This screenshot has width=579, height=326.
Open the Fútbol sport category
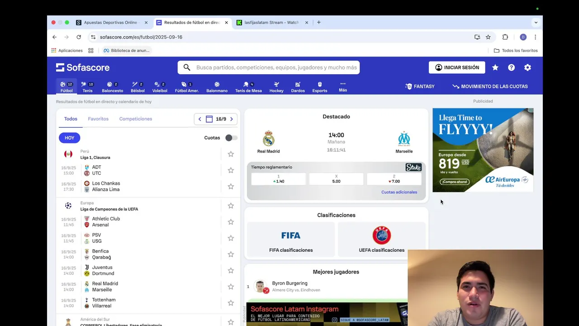[x=66, y=87]
